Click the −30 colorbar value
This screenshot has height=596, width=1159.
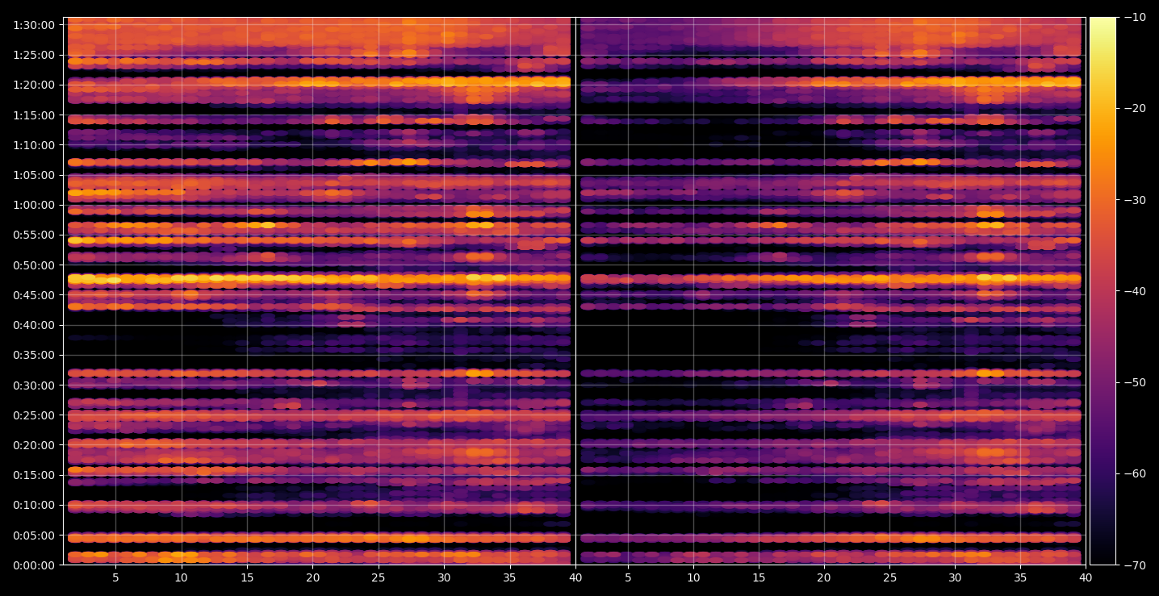coord(1134,200)
